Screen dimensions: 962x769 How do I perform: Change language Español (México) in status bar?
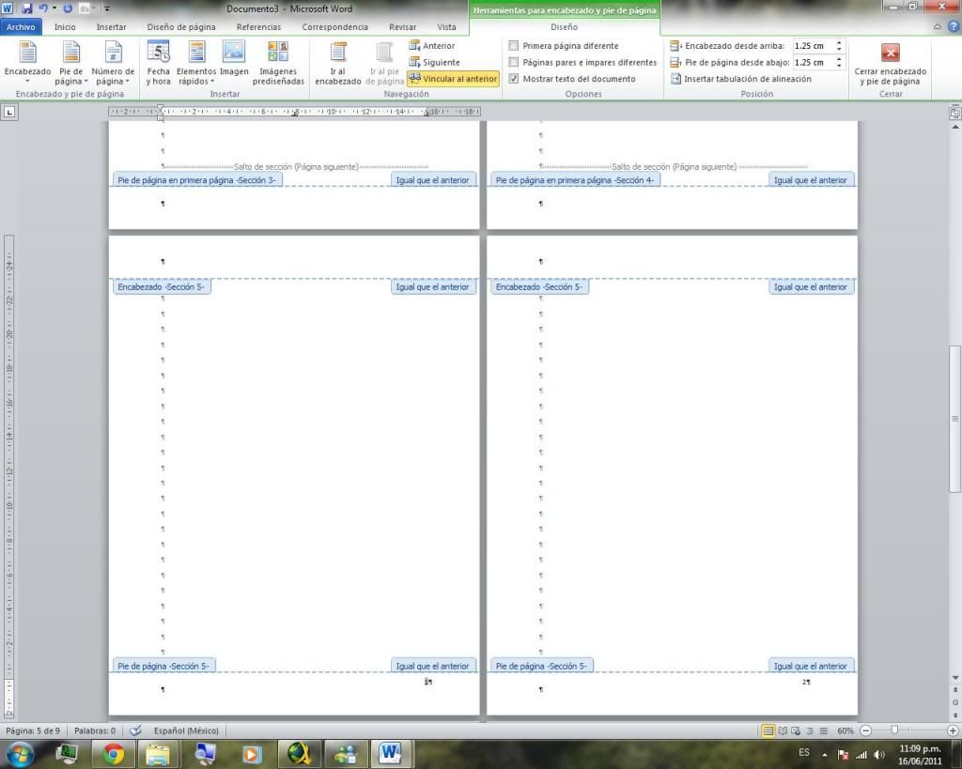point(186,731)
